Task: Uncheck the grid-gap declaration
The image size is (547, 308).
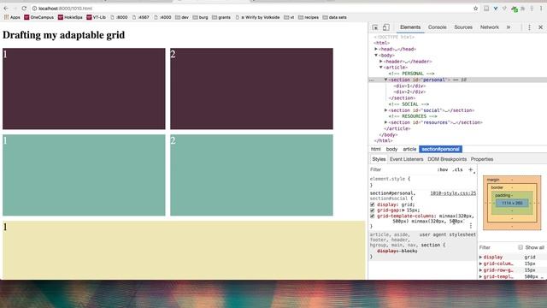Action: click(x=373, y=210)
